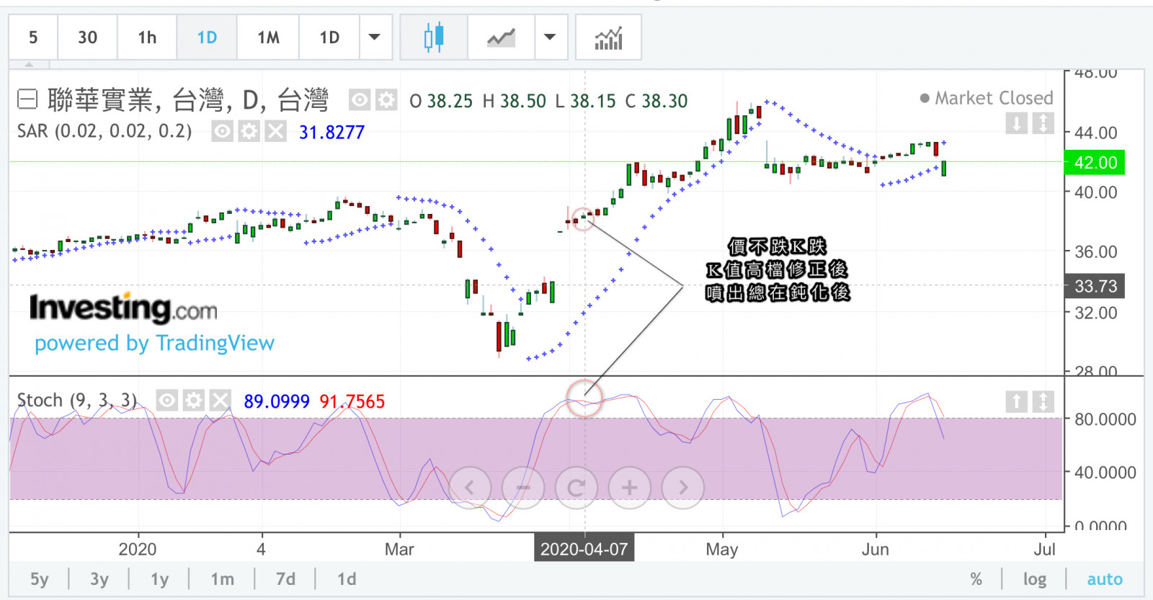Expand the chart style dropdown arrow
The width and height of the screenshot is (1153, 600).
click(x=550, y=37)
